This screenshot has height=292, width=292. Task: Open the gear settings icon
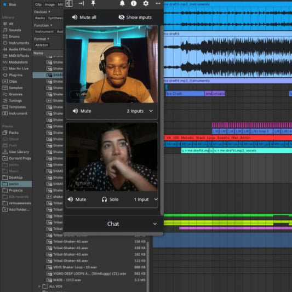[146, 3]
